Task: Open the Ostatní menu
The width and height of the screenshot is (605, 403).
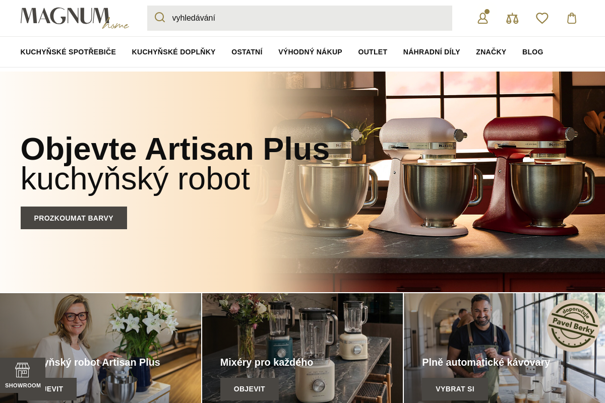Action: point(247,52)
